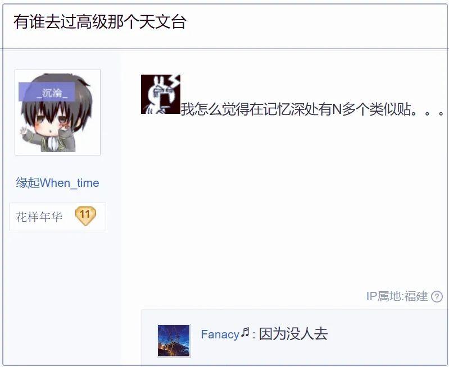The image size is (449, 367).
Task: Visit the 缘起When_time user profile link
Action: (57, 183)
